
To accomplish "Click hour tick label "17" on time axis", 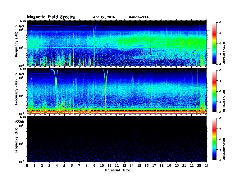I will tap(154, 165).
